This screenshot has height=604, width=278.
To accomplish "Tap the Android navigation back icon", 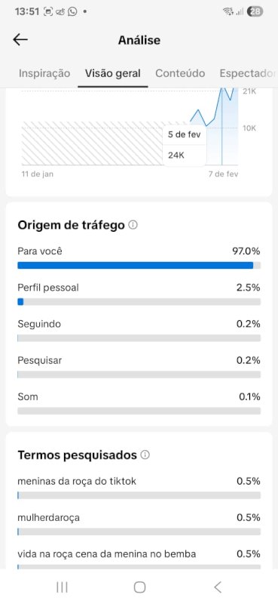I will 218,587.
